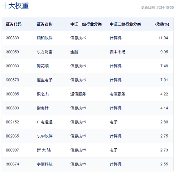Click stock code 300085
Image resolution: width=175 pixels, height=173 pixels.
tap(13, 94)
